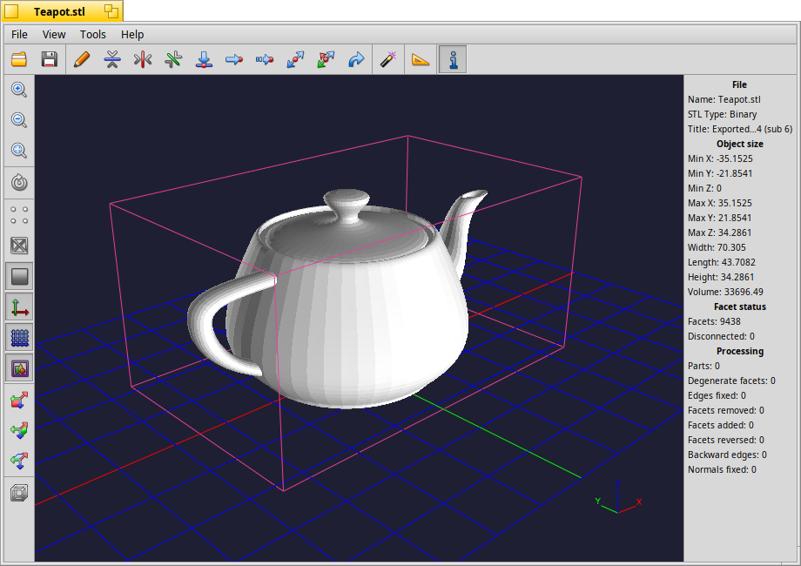This screenshot has height=566, width=801.
Task: Reset the view with the circular arrow icon
Action: [x=19, y=182]
